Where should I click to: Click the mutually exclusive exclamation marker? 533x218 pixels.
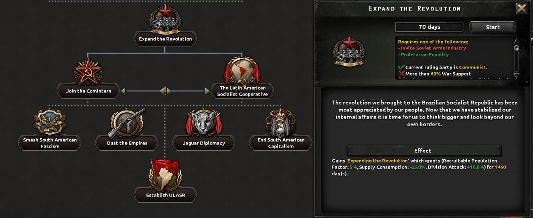(165, 91)
